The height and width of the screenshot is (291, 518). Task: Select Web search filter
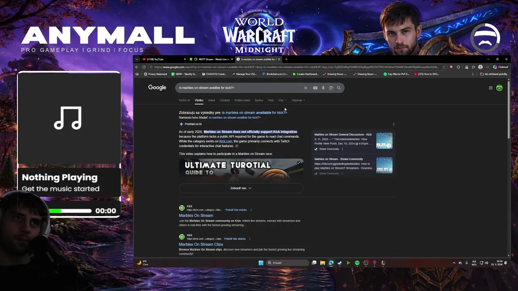tap(271, 100)
